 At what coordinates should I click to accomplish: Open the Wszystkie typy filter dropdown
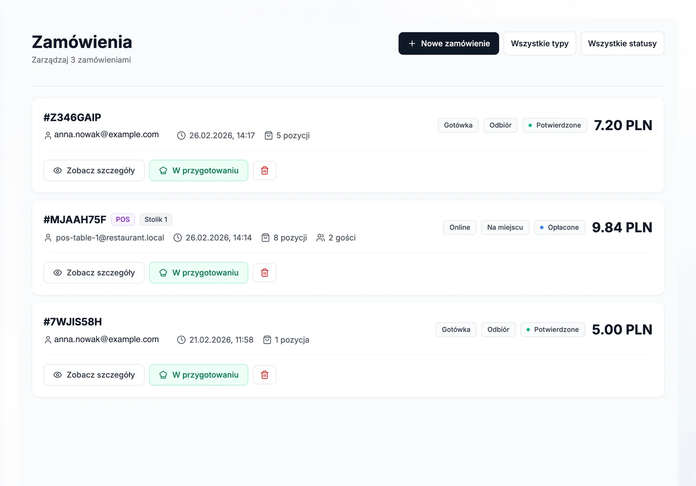click(540, 44)
